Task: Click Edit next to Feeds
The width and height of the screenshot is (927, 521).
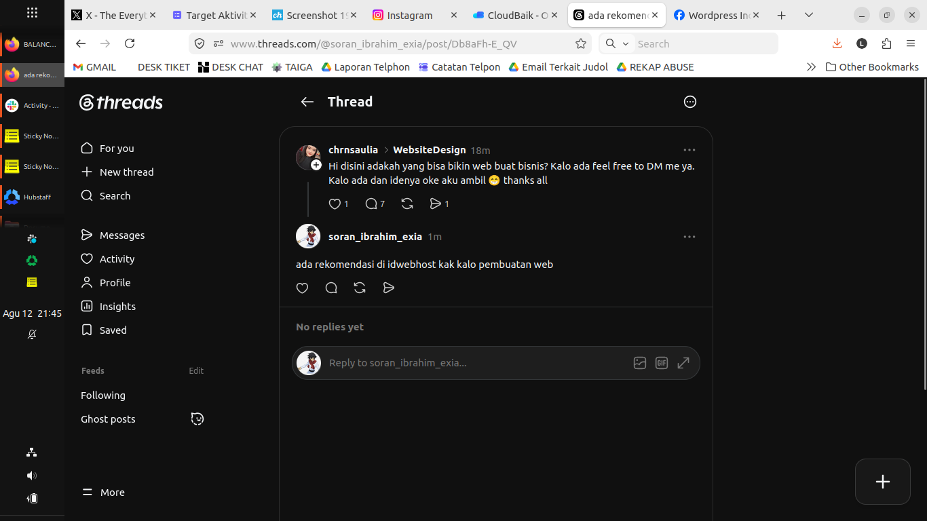Action: pos(196,370)
